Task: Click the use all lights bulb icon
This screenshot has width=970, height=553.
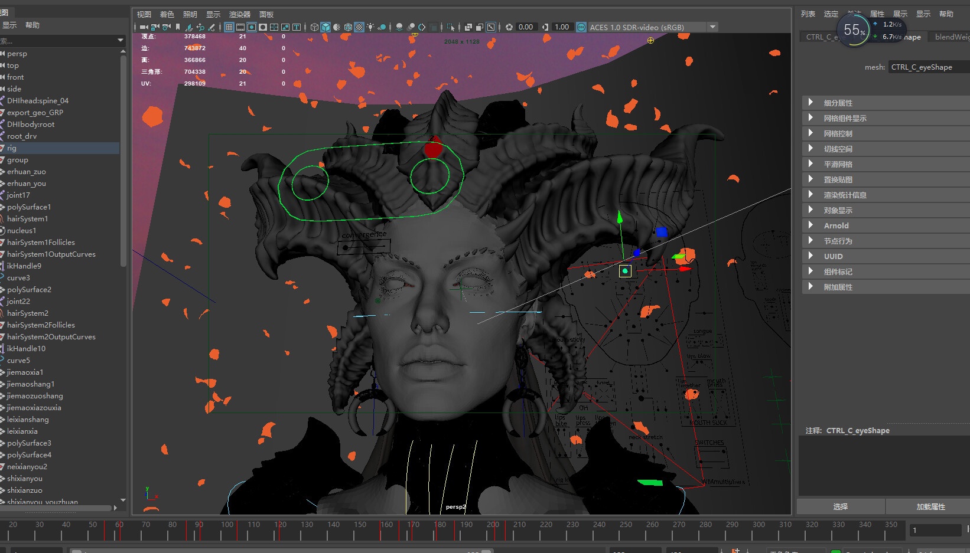Action: coord(370,27)
